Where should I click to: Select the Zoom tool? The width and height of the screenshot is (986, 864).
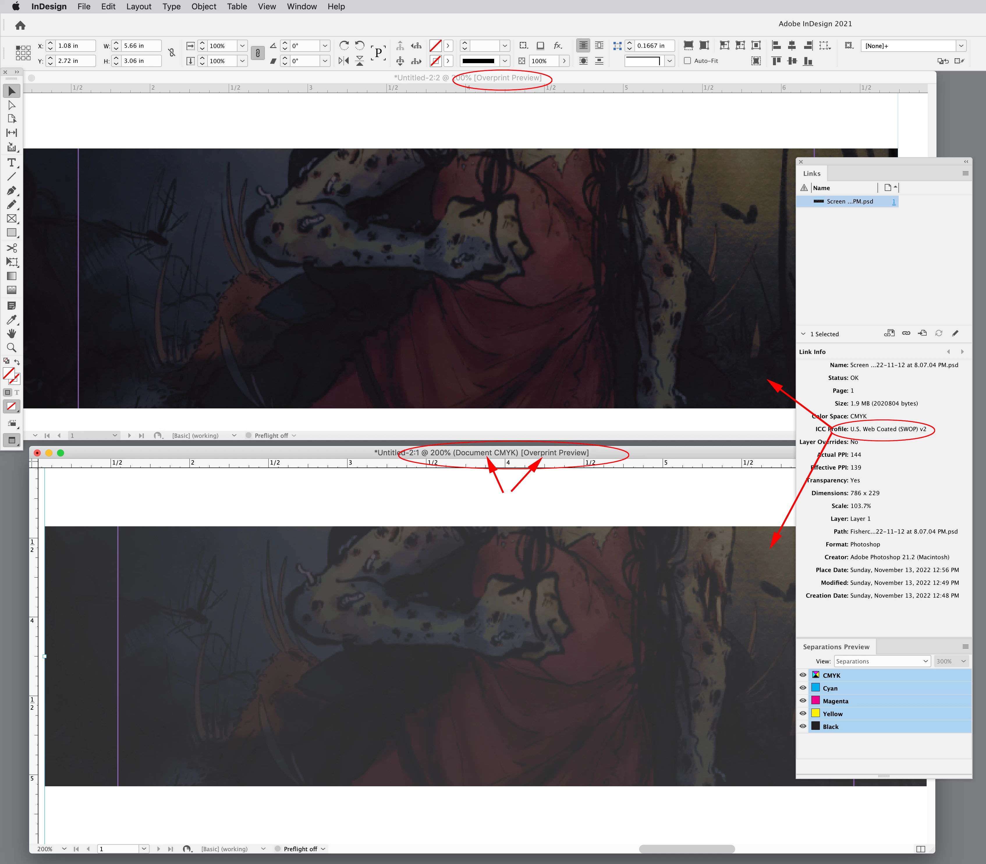[12, 348]
